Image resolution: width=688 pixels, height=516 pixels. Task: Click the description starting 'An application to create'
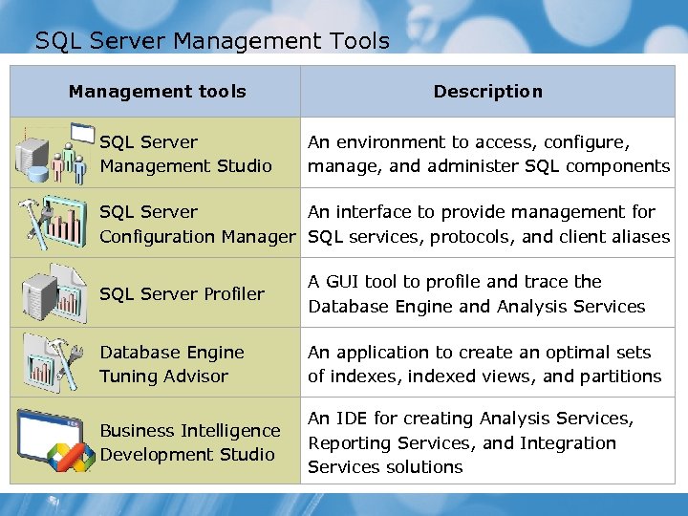point(484,364)
